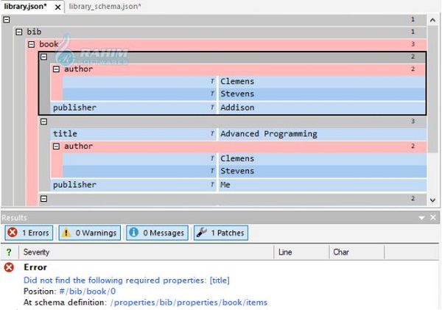This screenshot has height=310, width=442.
Task: Collapse the first book item (selected)
Action: 43,57
